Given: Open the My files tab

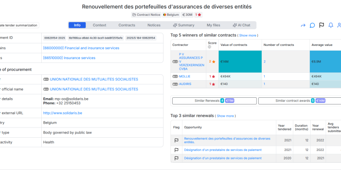Looking at the screenshot, I should [x=214, y=25].
